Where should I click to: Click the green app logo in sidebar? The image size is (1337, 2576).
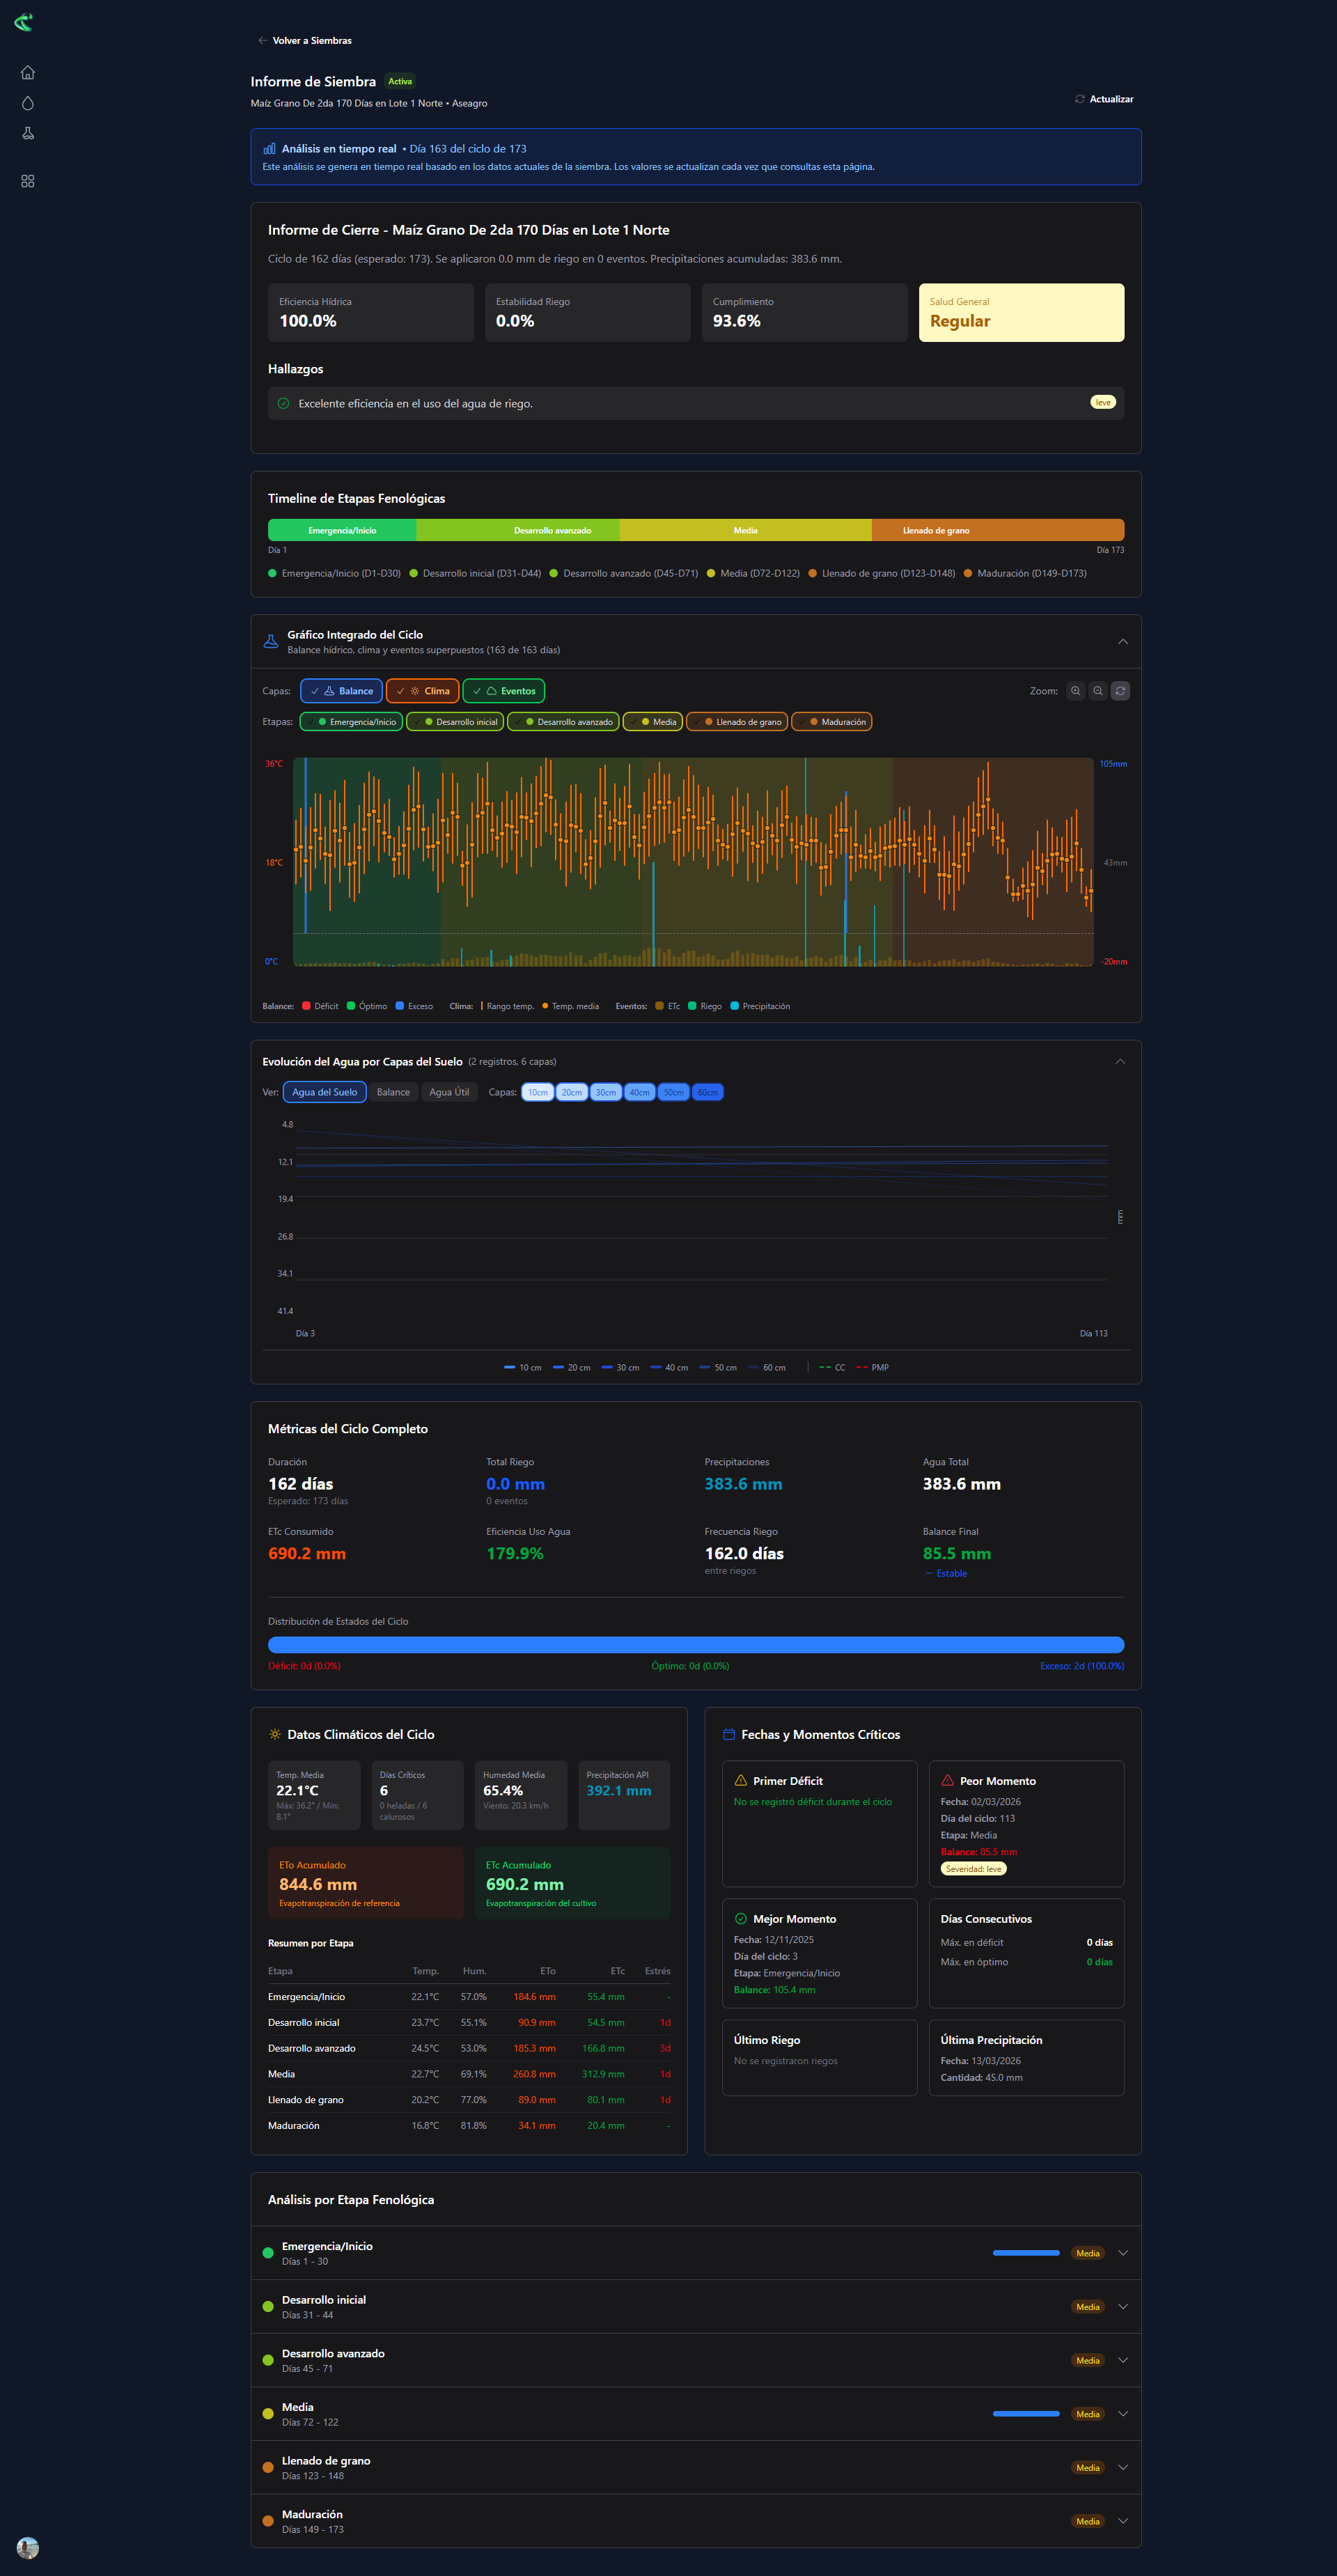tap(23, 22)
